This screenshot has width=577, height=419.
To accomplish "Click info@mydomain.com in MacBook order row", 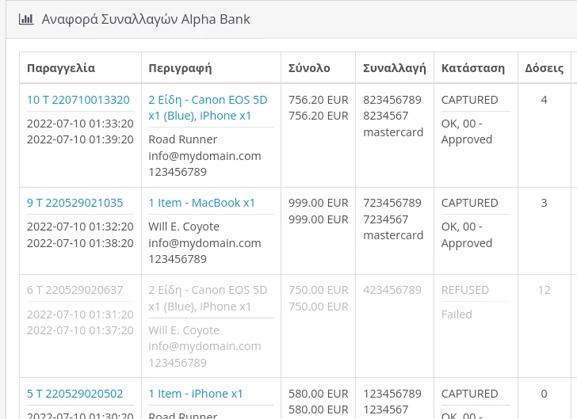I will click(x=205, y=243).
